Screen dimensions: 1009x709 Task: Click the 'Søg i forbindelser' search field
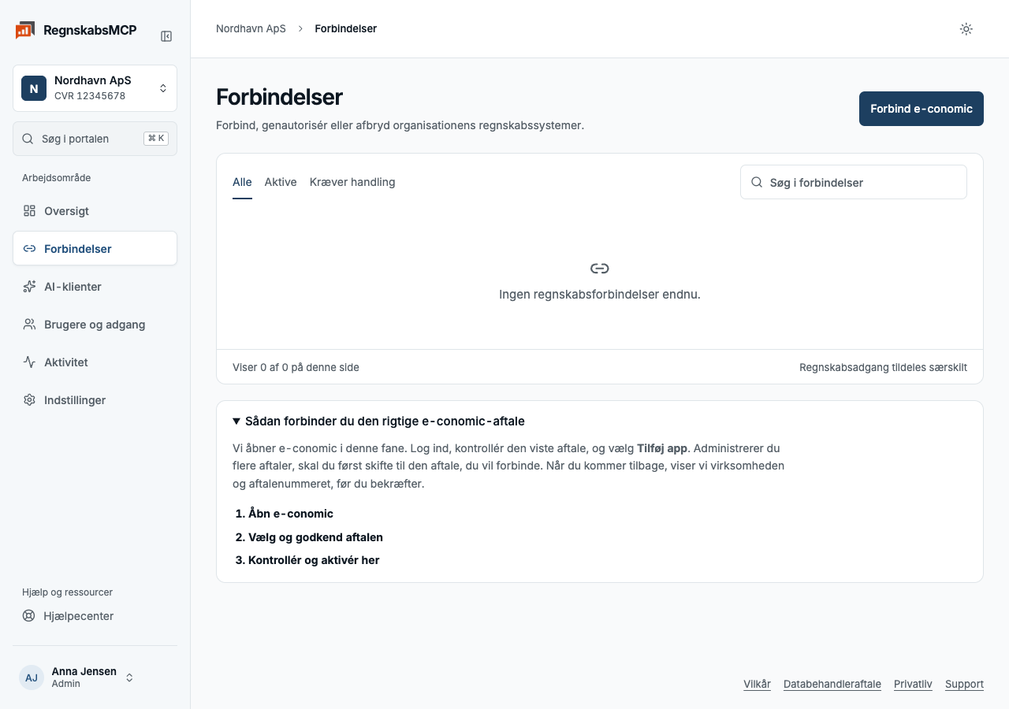(x=854, y=182)
